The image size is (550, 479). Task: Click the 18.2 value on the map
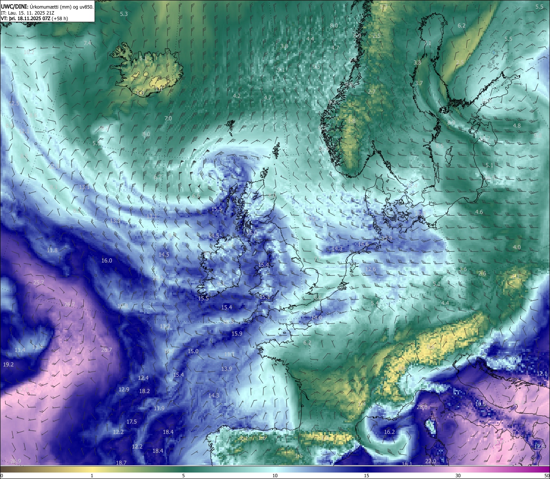coord(144,391)
